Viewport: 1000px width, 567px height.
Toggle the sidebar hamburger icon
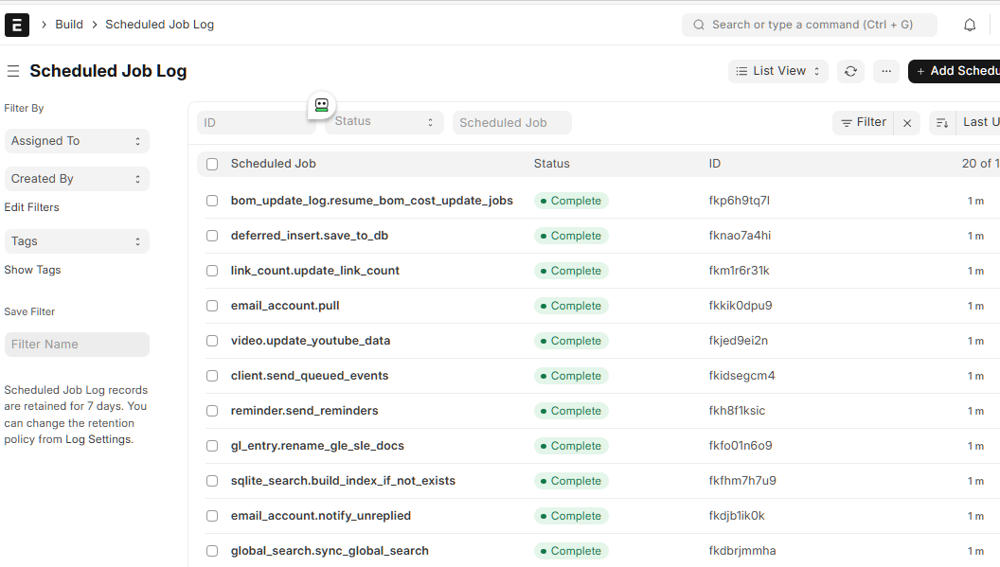[13, 71]
